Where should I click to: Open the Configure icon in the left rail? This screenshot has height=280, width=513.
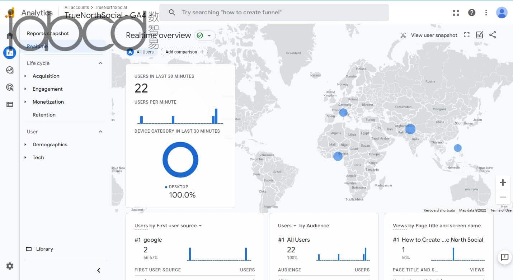[x=10, y=104]
